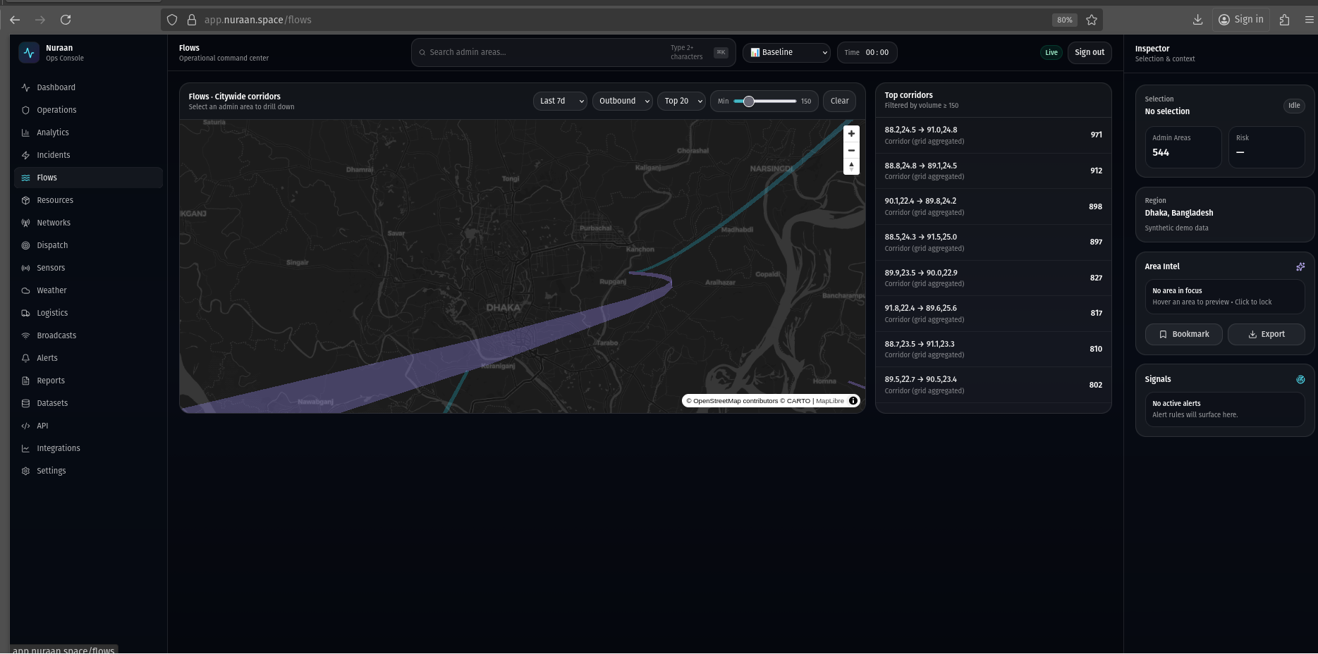Click the Export button
Viewport: 1318px width, 654px height.
1266,335
